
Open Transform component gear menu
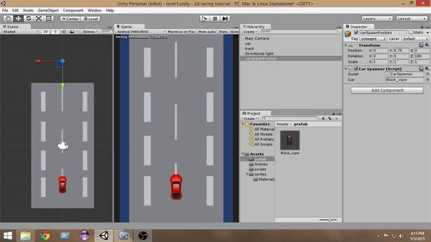tap(427, 45)
